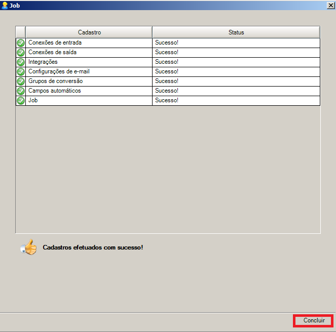Click the Status column header
The width and height of the screenshot is (336, 332).
[236, 32]
